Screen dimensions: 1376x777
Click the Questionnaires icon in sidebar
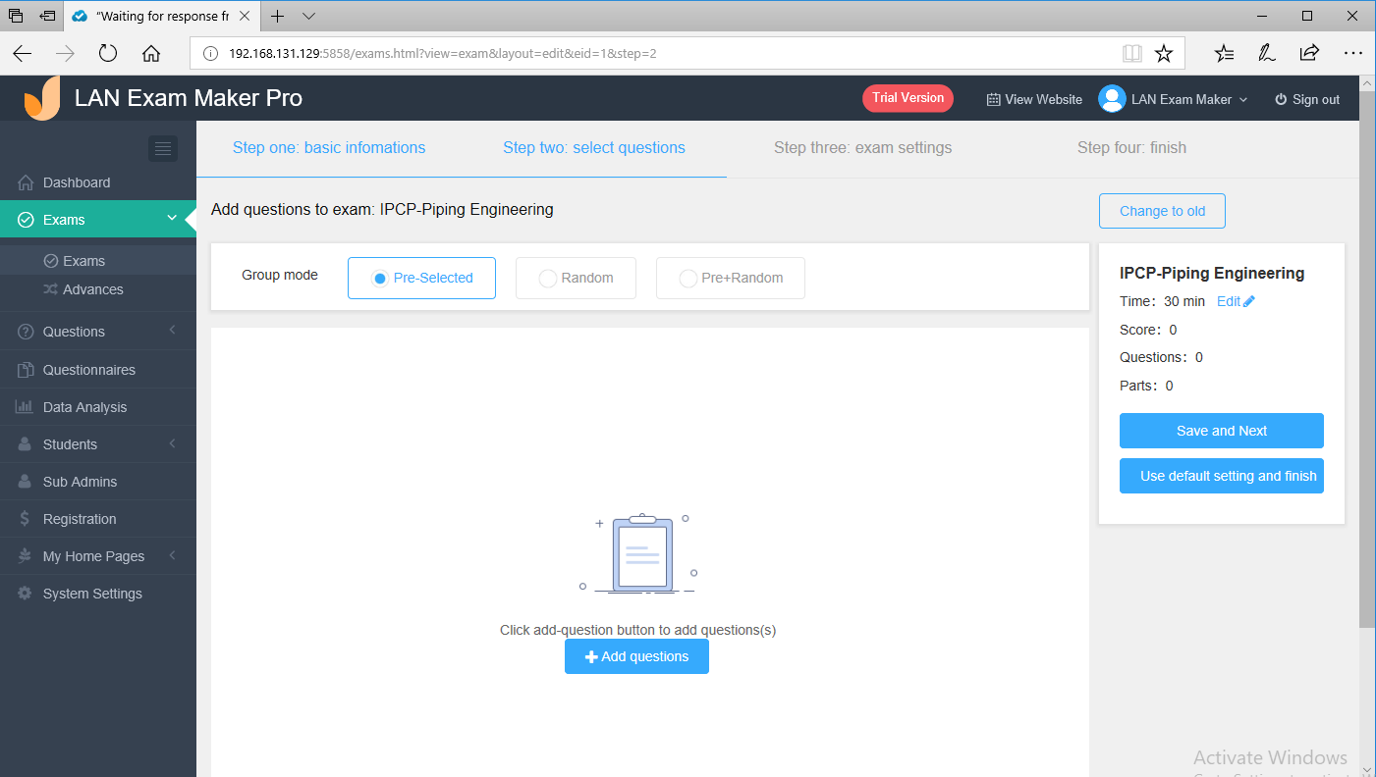point(26,370)
